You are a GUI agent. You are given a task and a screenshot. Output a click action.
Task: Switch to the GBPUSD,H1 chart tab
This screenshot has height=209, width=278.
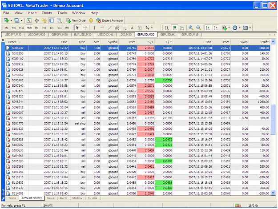click(x=168, y=35)
